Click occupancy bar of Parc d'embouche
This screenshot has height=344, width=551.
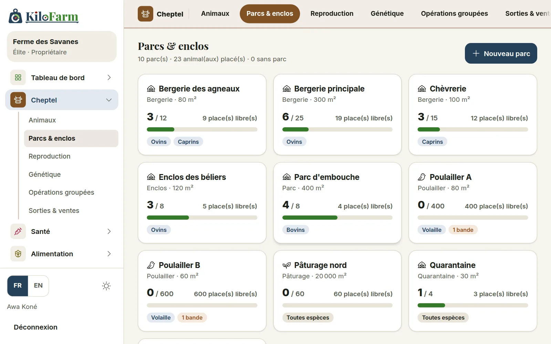(337, 217)
